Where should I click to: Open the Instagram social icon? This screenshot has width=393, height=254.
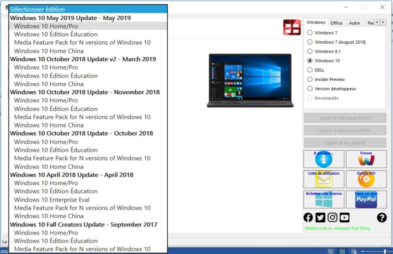pos(332,218)
